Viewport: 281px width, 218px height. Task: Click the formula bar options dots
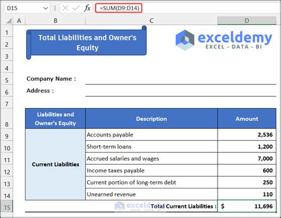tap(55, 8)
